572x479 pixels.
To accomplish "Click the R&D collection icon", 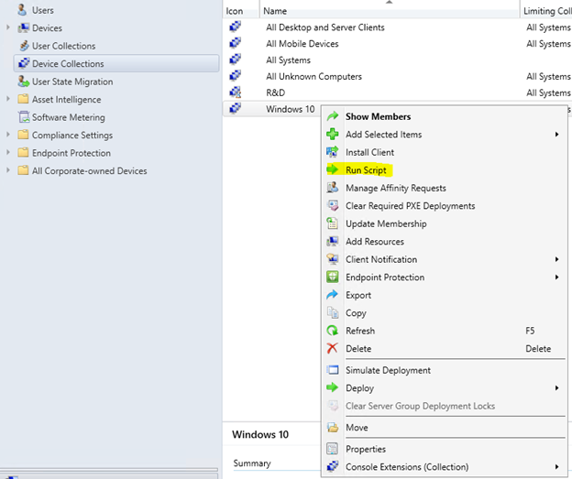I will pos(236,93).
